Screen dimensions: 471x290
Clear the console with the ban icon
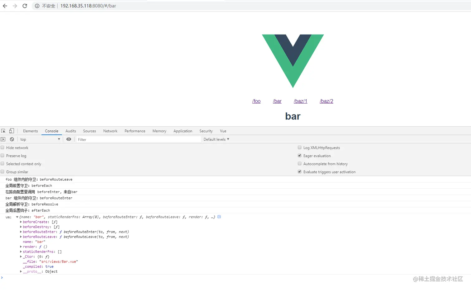point(12,139)
